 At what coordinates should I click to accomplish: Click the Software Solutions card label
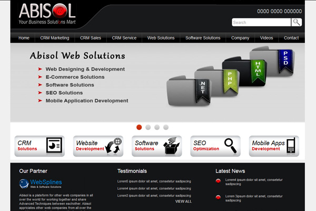pos(146,146)
